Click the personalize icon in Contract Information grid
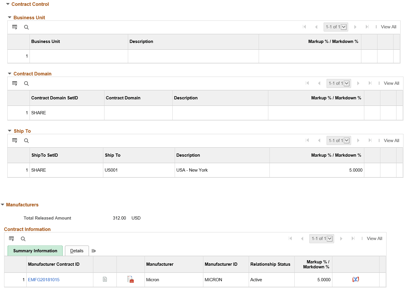Screen dimensions: 407x290 [x=11, y=239]
